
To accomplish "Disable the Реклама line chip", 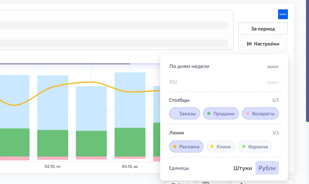I will (186, 146).
